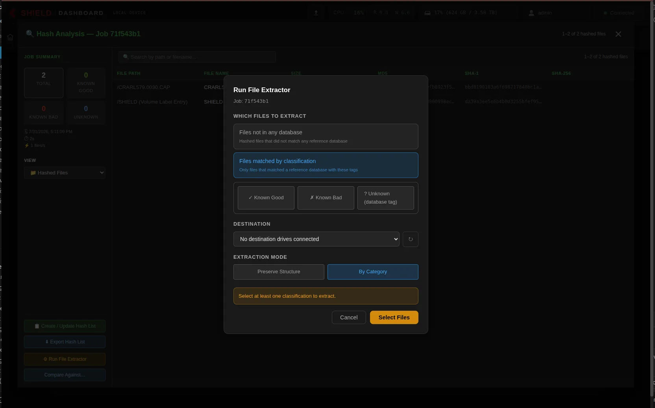The width and height of the screenshot is (655, 408).
Task: Click the Compare Against button
Action: (x=65, y=375)
